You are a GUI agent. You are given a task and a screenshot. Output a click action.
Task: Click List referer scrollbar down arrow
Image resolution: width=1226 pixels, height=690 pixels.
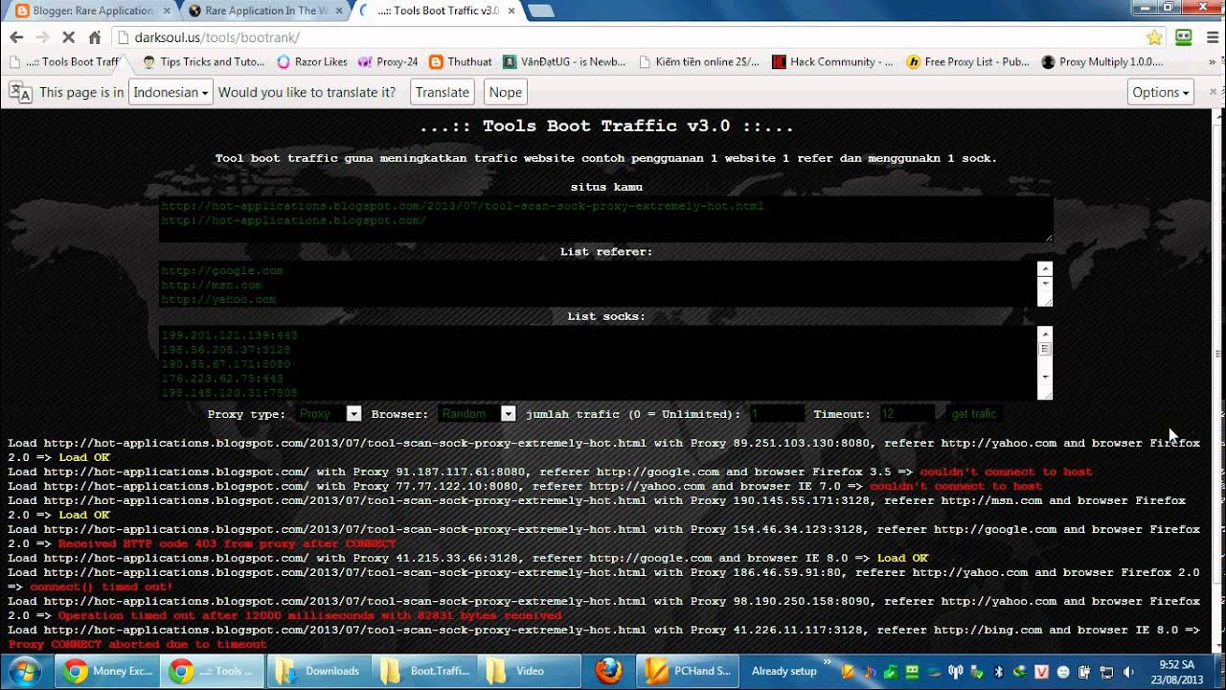[1045, 285]
